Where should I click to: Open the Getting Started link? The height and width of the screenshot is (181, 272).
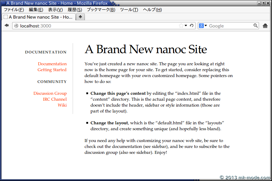point(52,70)
